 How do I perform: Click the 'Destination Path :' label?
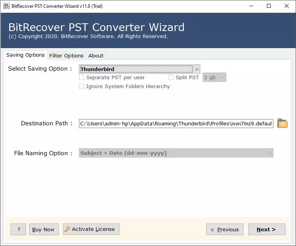[x=47, y=123]
